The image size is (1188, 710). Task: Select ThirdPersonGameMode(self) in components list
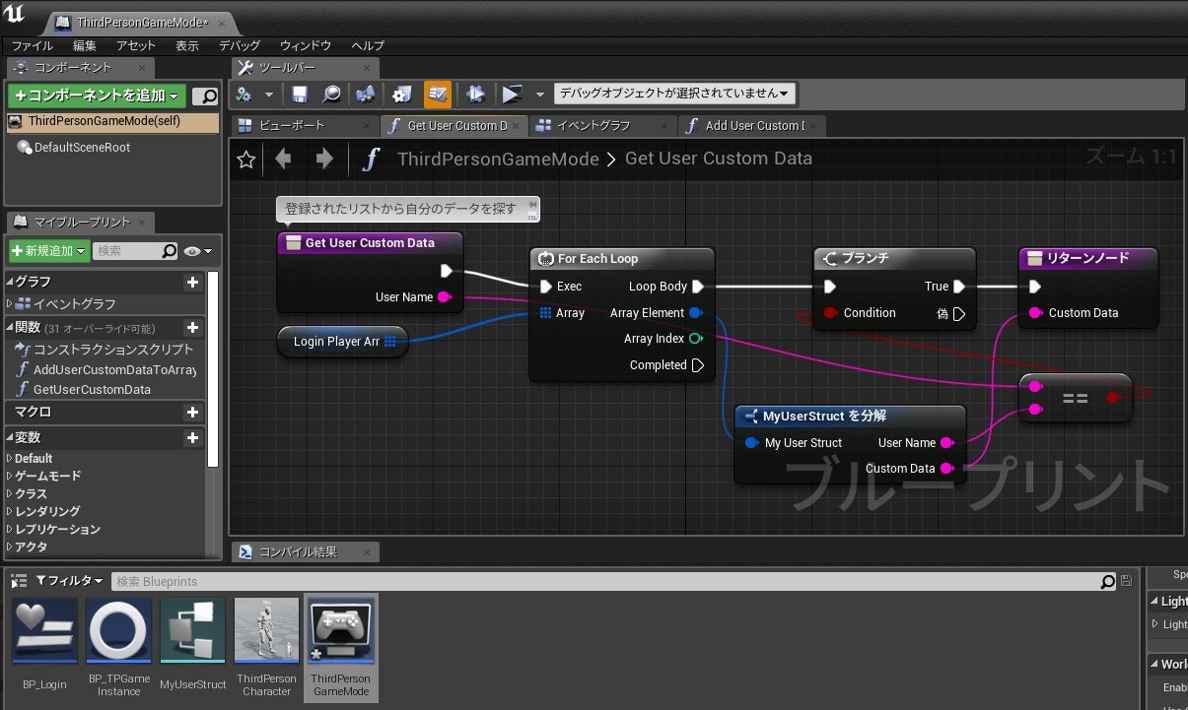pyautogui.click(x=112, y=121)
